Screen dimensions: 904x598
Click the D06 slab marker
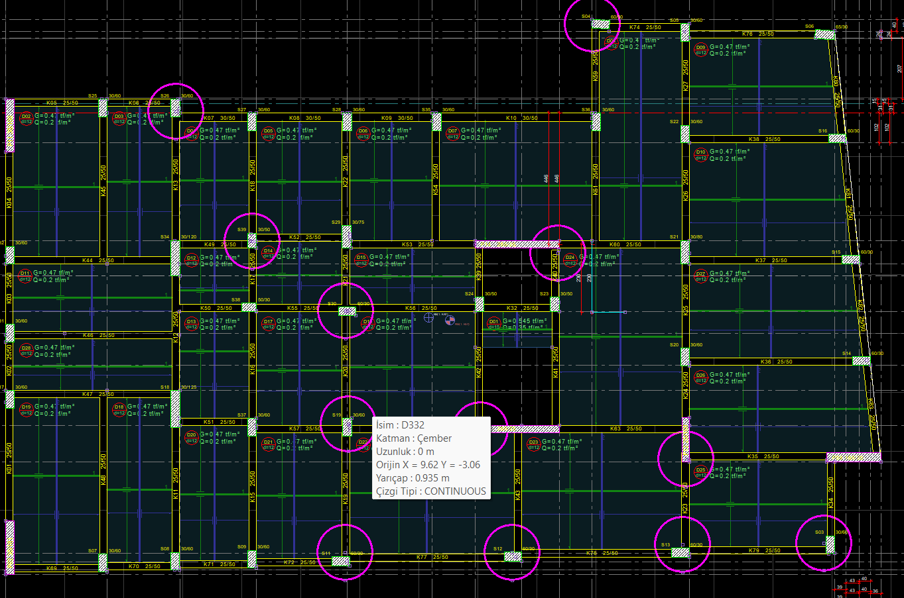(x=363, y=134)
